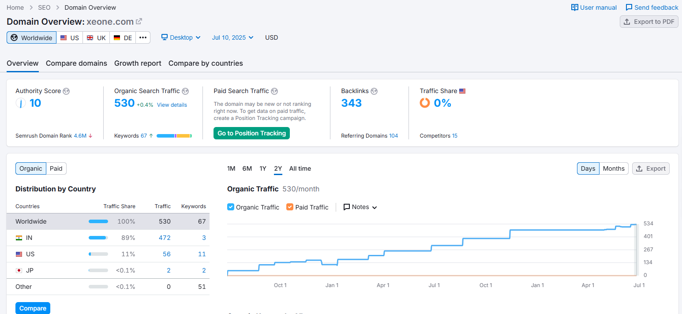Select 6M chart time range
Image resolution: width=682 pixels, height=314 pixels.
coord(247,168)
